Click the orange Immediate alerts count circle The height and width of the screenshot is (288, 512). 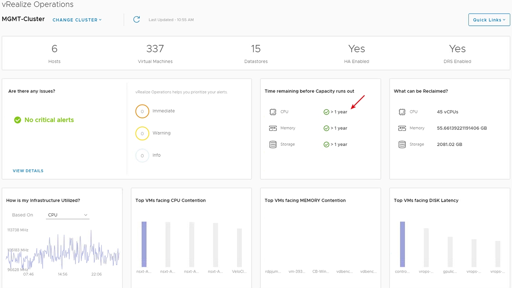tap(142, 111)
